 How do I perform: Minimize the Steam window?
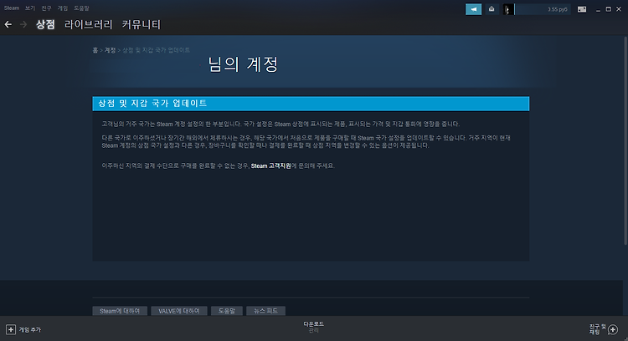pos(598,9)
